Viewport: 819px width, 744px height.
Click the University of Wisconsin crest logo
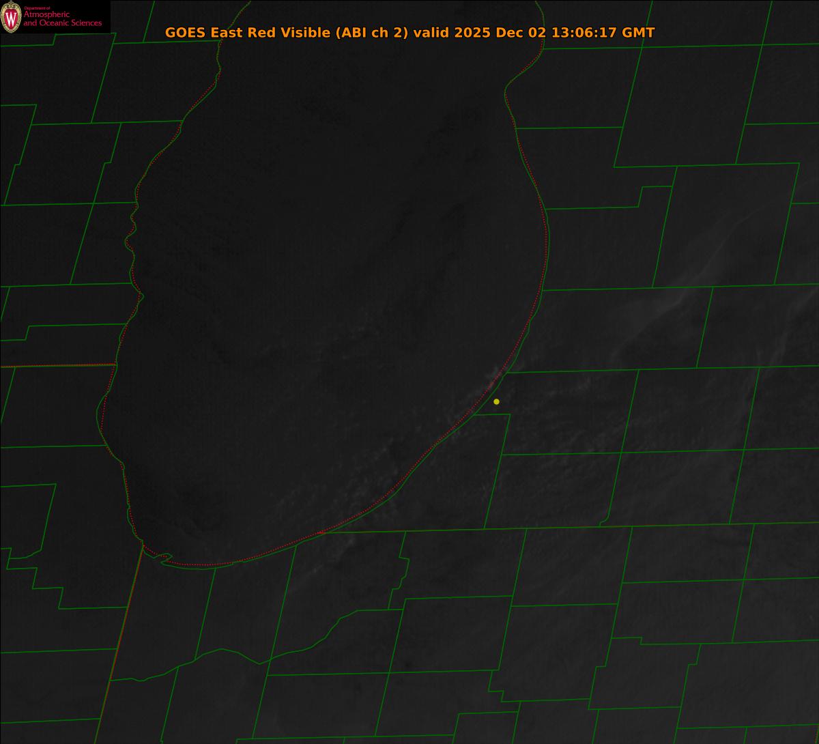point(11,17)
